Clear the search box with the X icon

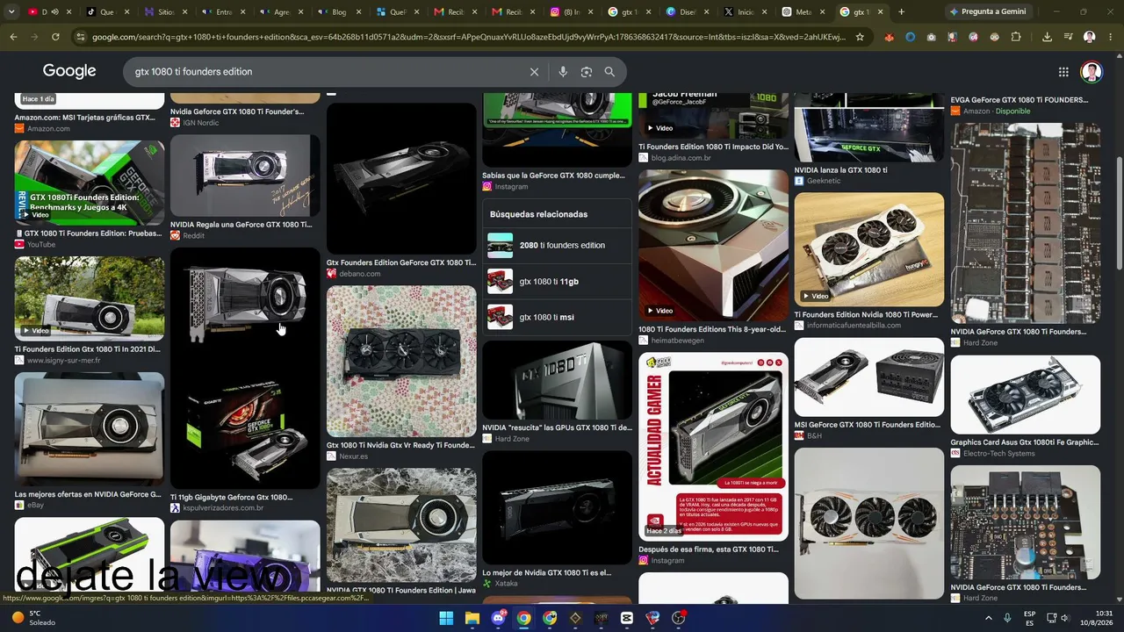[534, 72]
